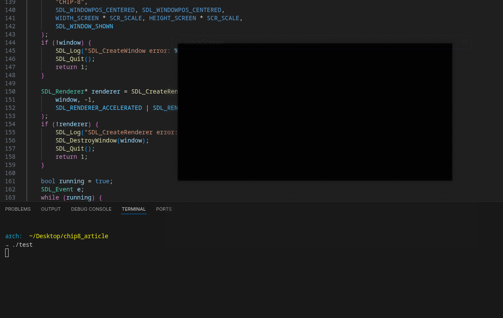Click return 1; on line 147
503x318 pixels.
tap(72, 67)
